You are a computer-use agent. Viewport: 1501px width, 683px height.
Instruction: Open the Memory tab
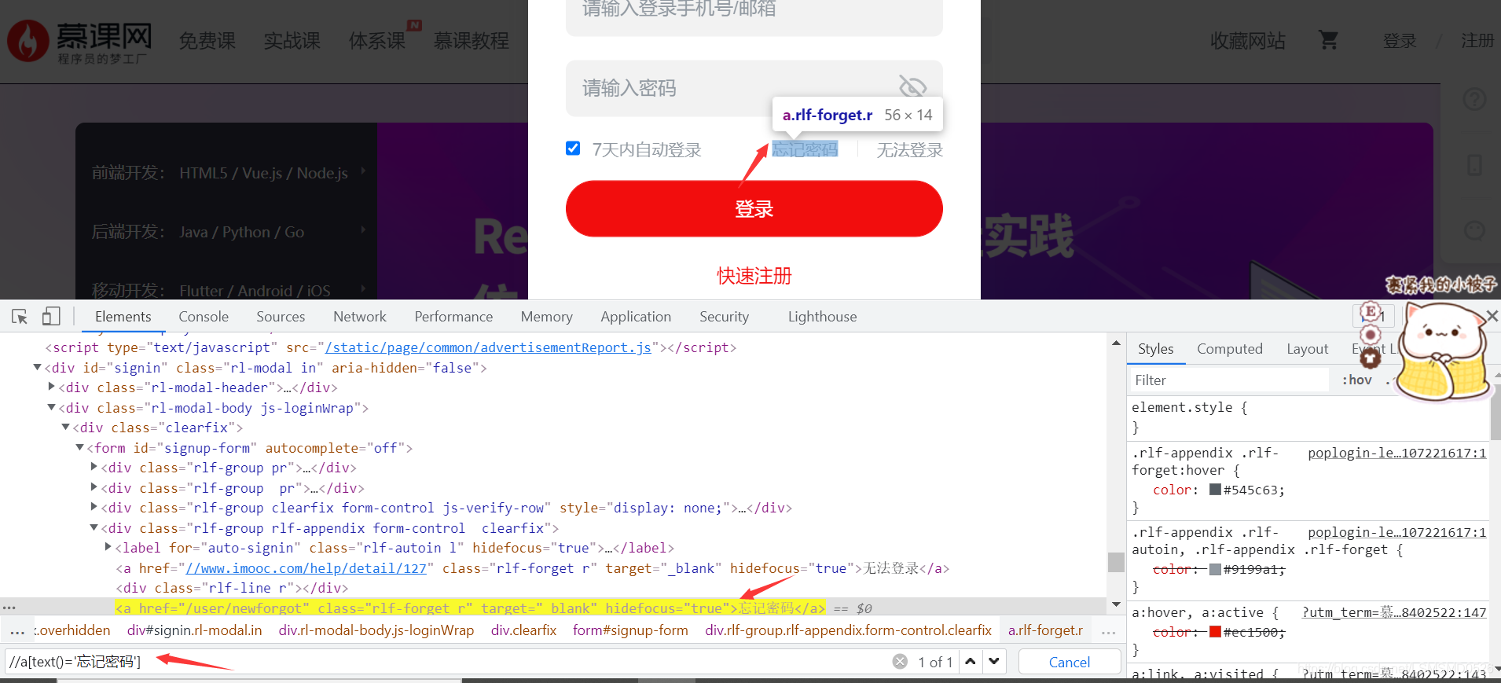tap(546, 317)
